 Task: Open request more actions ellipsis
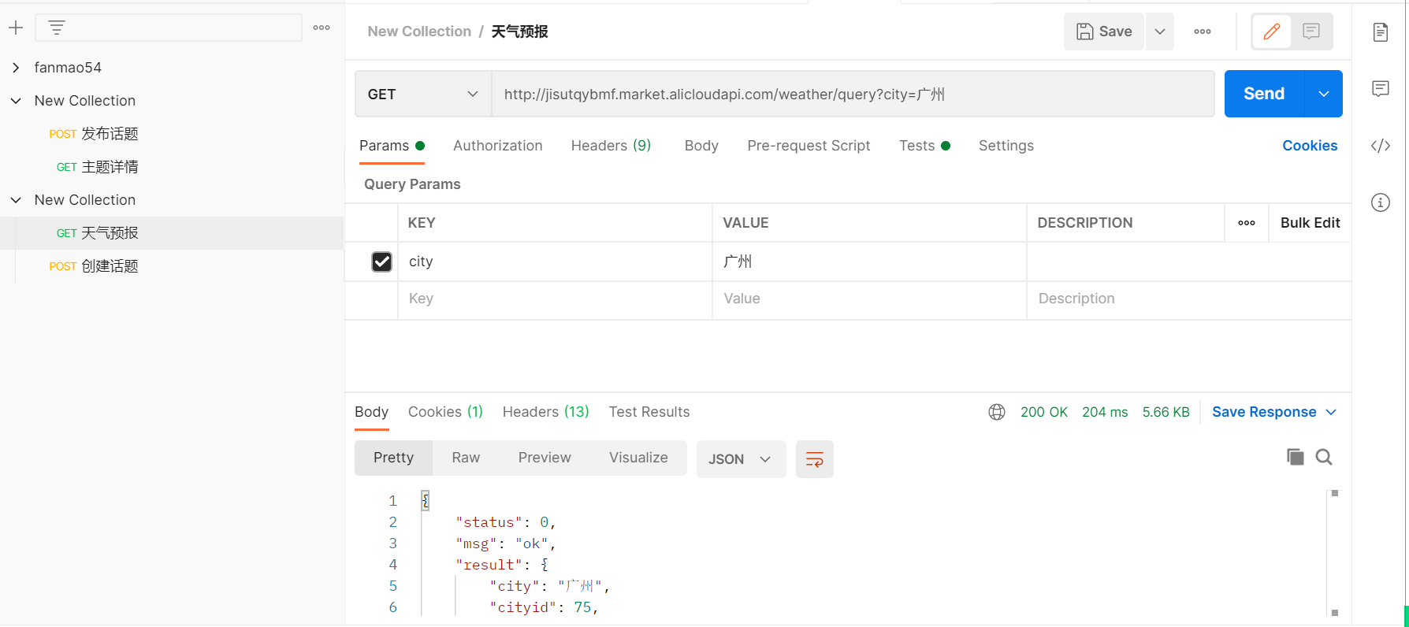1203,32
